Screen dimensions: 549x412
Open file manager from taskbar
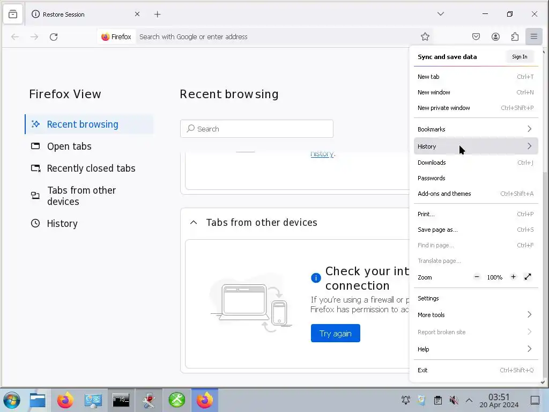tap(38, 400)
